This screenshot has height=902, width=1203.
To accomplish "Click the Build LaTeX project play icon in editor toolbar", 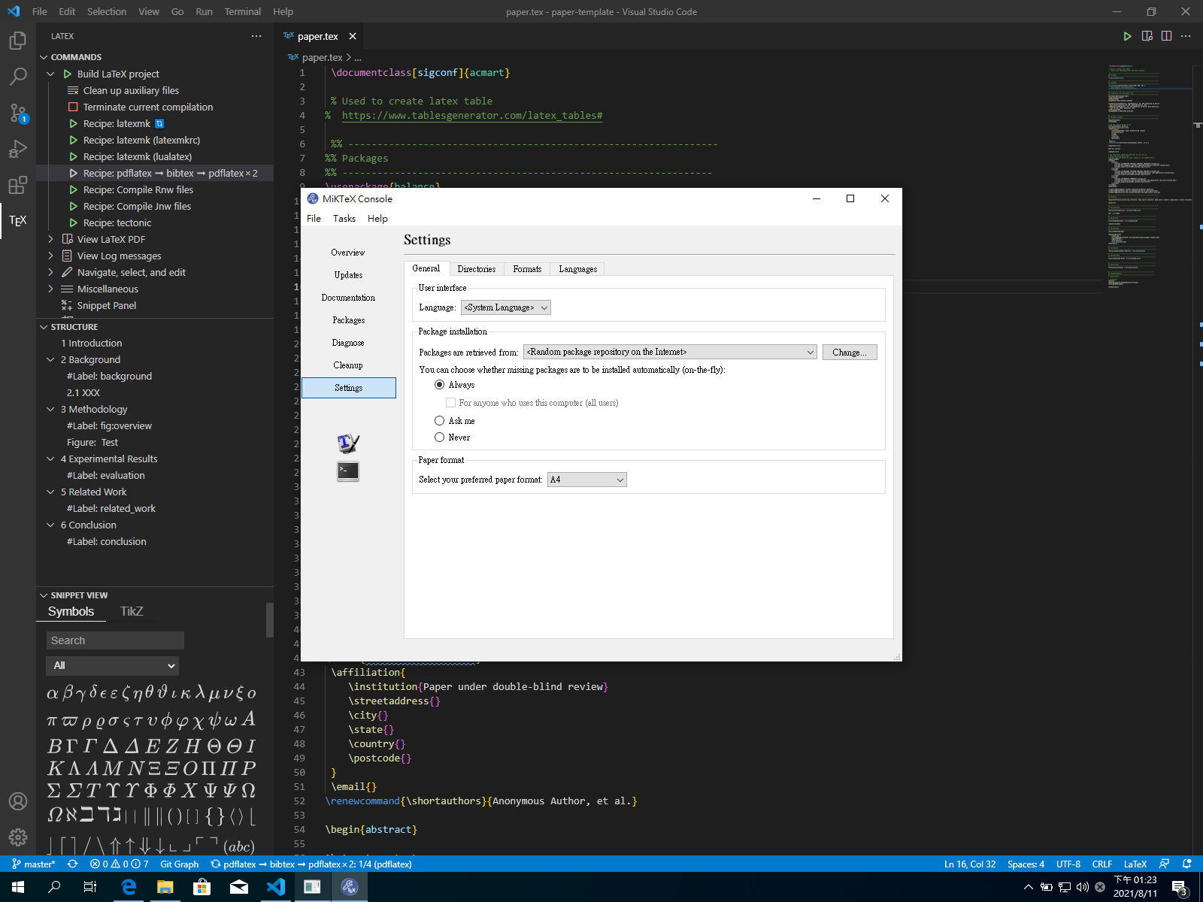I will click(x=1127, y=36).
